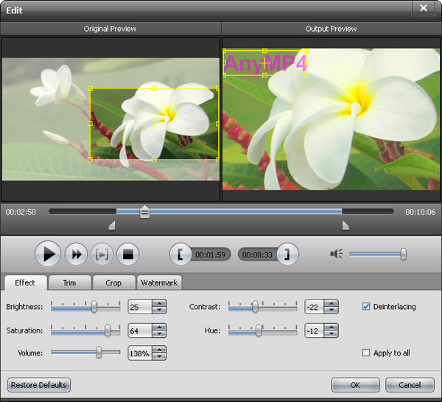The height and width of the screenshot is (402, 442).
Task: Click the Play button
Action: click(48, 254)
